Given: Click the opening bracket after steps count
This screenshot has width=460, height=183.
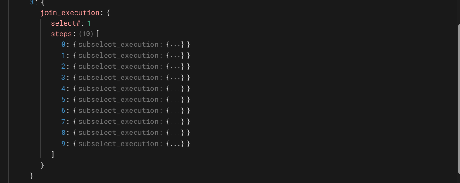Looking at the screenshot, I should 97,34.
